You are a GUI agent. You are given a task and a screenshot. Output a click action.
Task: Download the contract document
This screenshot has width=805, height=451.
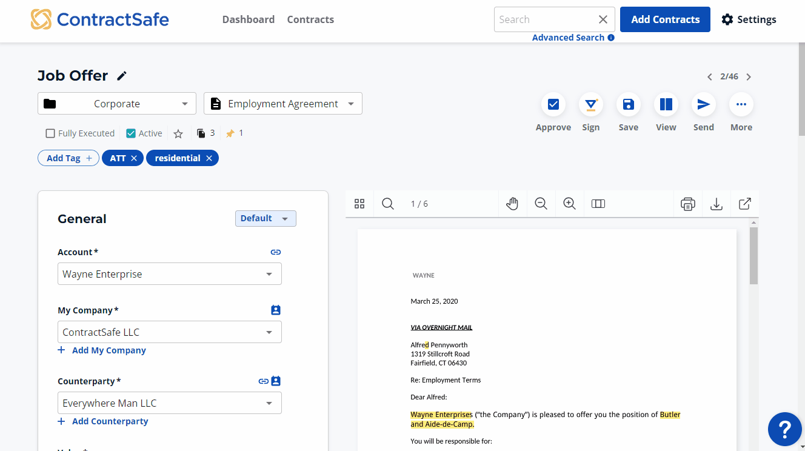(x=716, y=204)
